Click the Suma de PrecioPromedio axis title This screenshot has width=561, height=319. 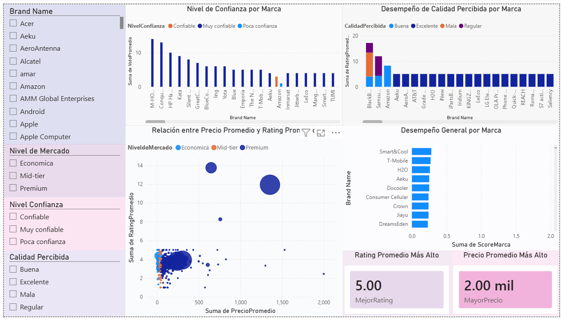coord(241,310)
